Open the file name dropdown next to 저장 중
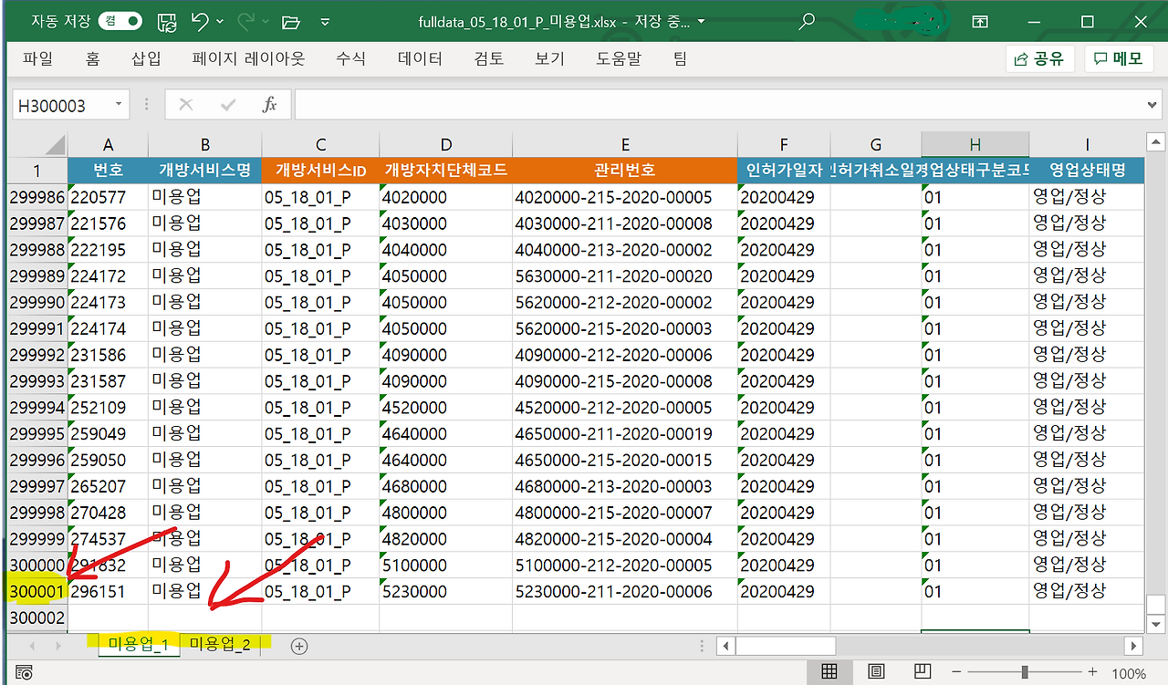The height and width of the screenshot is (685, 1168). (701, 22)
